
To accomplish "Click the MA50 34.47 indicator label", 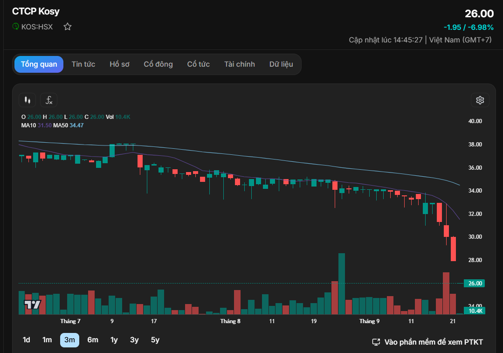I will [69, 125].
